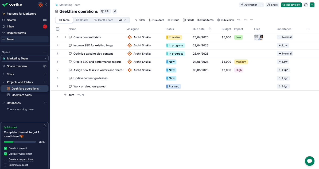Pin the Geekflare operations project
The height and width of the screenshot is (169, 319).
pyautogui.click(x=115, y=11)
